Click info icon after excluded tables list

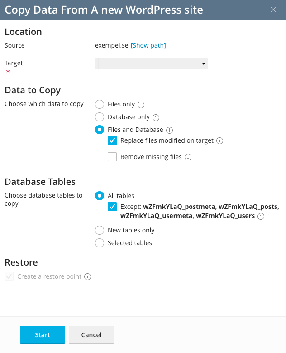tap(261, 217)
